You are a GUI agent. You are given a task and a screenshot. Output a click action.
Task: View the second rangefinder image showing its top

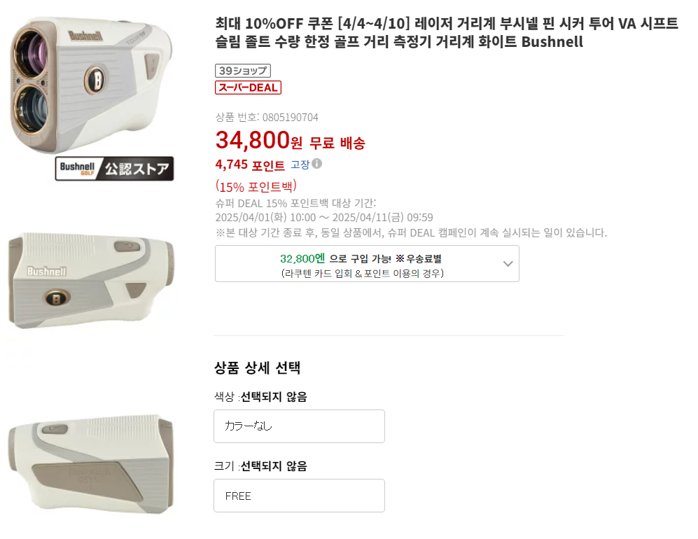91,280
